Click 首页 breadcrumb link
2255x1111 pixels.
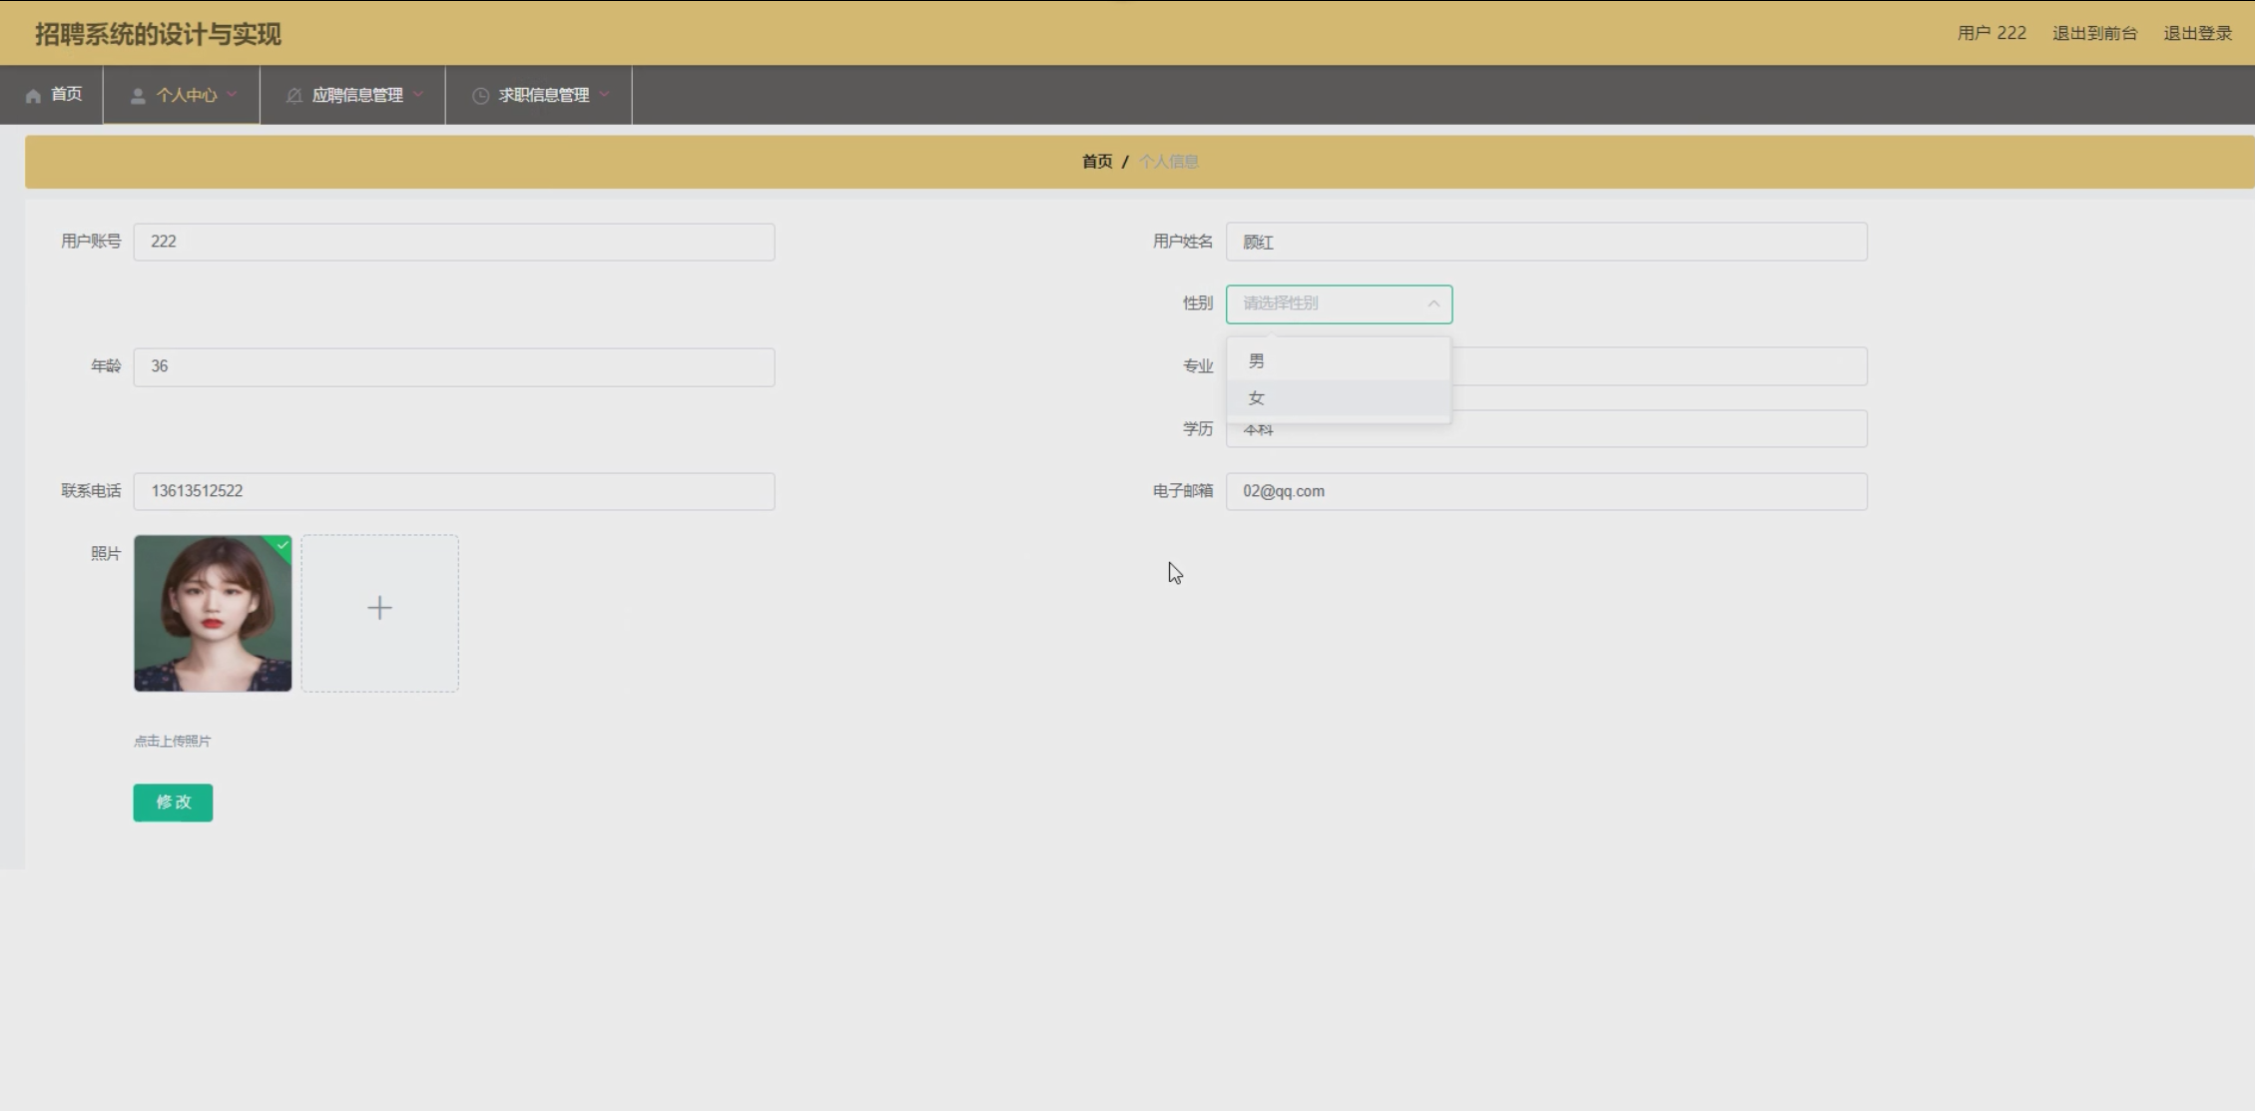pyautogui.click(x=1096, y=162)
